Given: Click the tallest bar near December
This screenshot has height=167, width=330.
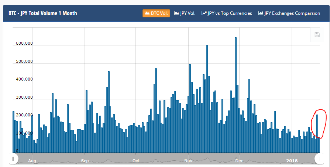Looking at the screenshot, I should click(236, 95).
